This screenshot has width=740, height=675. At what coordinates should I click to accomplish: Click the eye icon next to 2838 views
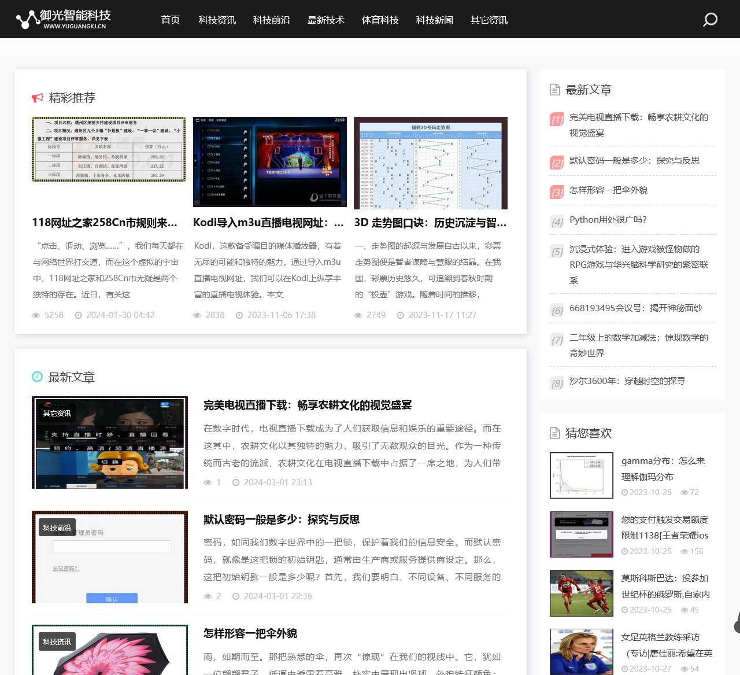click(197, 315)
